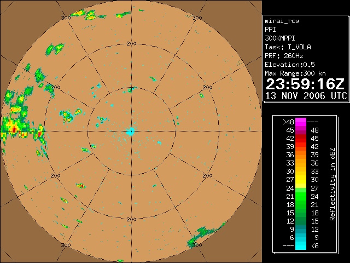The width and height of the screenshot is (350, 263).
Task: Click the standalone "PPI" scan type line
Action: (270, 30)
